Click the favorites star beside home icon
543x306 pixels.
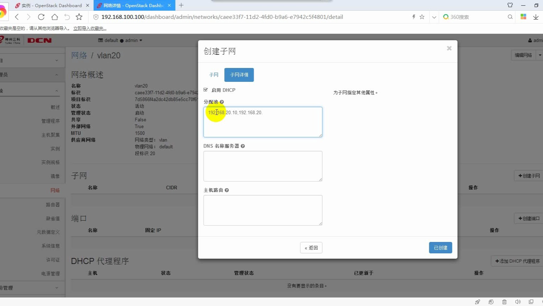coord(79,17)
